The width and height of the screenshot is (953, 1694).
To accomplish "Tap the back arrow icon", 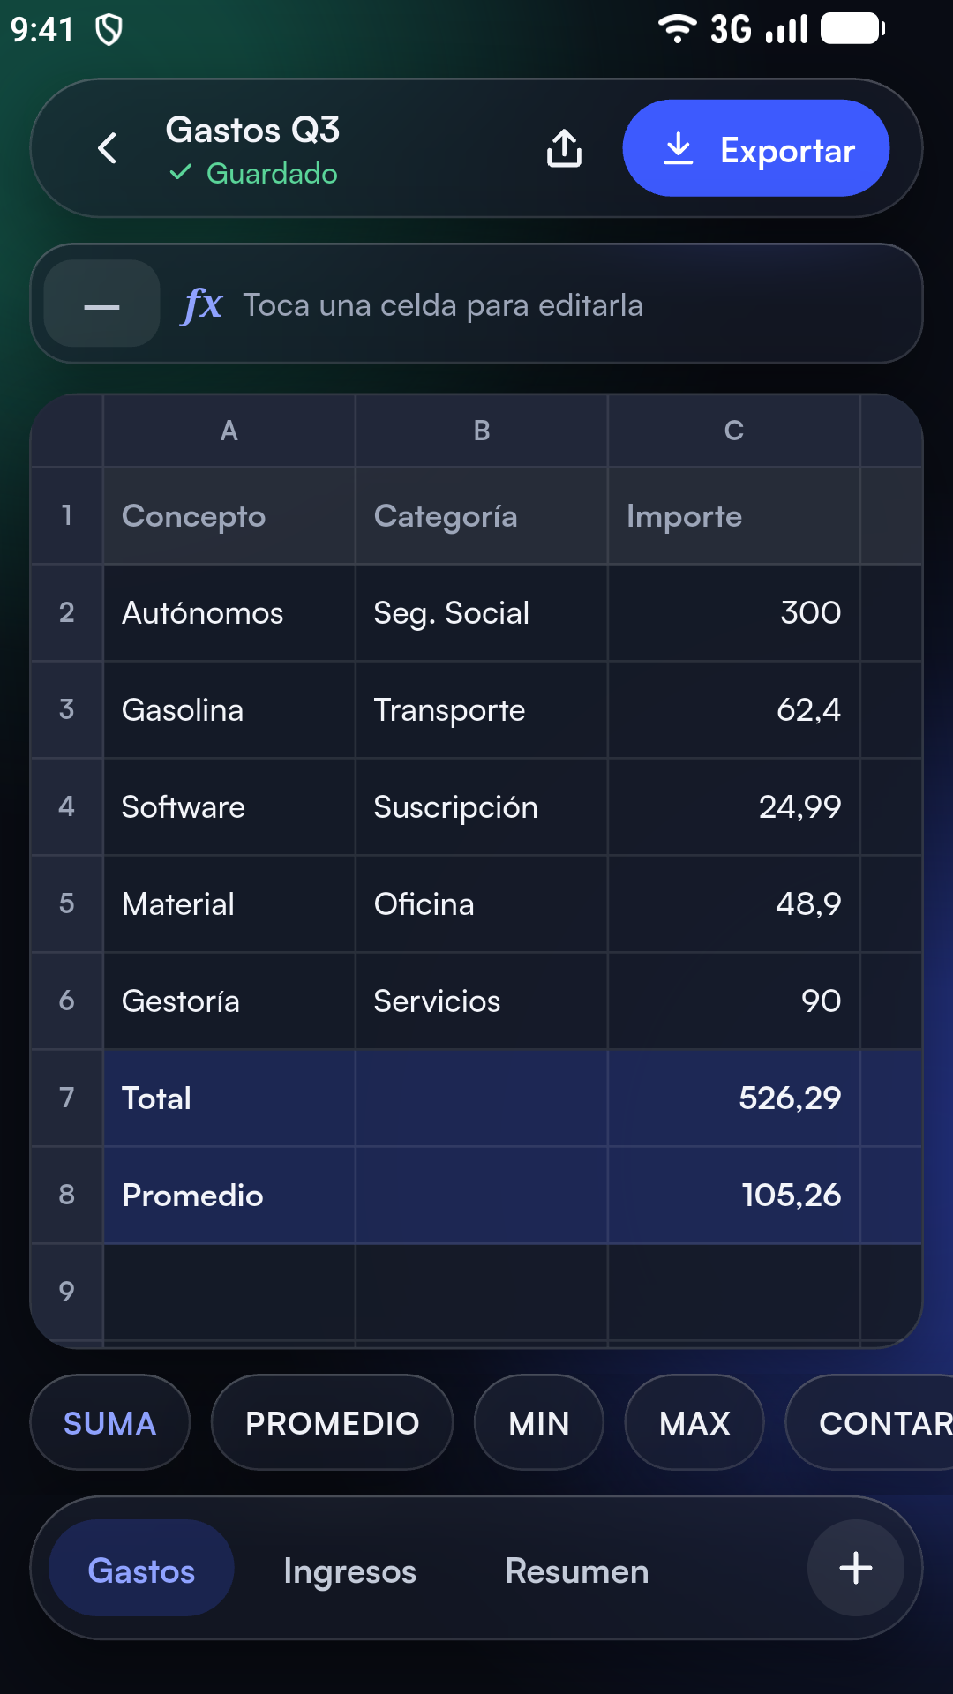I will (108, 148).
